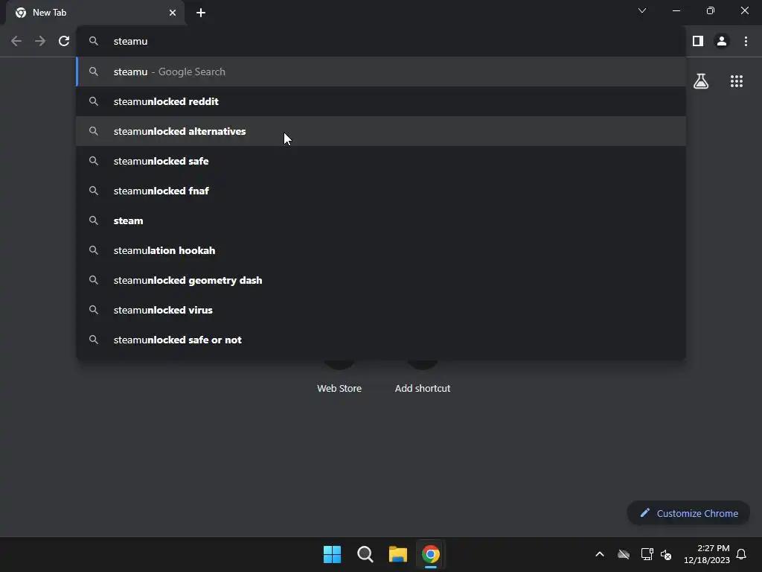Close the New Tab tab
Screen dimensions: 762x572
pos(173,13)
